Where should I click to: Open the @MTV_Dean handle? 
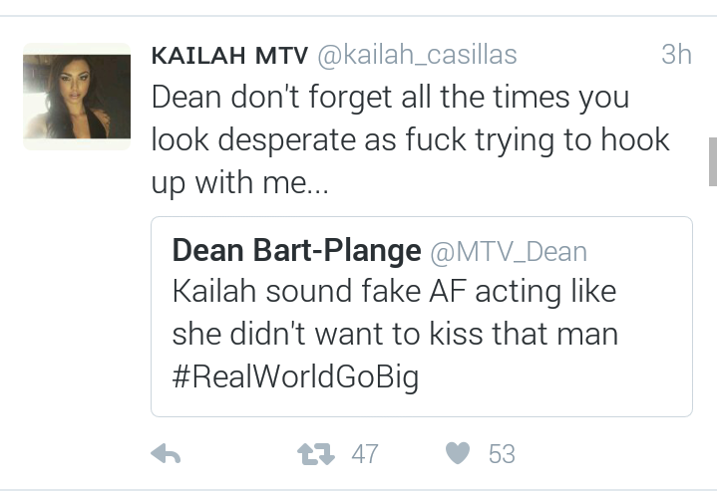pyautogui.click(x=509, y=253)
